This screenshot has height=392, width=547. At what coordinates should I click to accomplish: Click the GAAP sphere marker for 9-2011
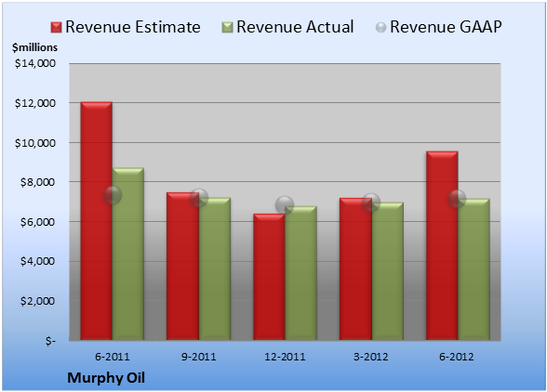click(x=199, y=198)
